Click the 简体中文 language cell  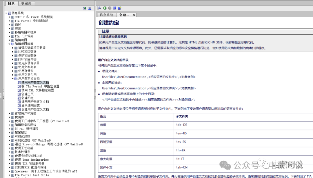click(136, 168)
